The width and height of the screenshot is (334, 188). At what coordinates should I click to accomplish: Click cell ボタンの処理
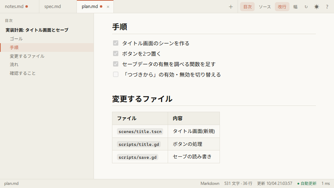pyautogui.click(x=194, y=144)
